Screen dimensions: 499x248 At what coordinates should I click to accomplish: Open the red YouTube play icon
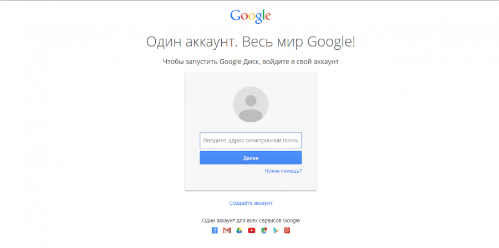[251, 230]
